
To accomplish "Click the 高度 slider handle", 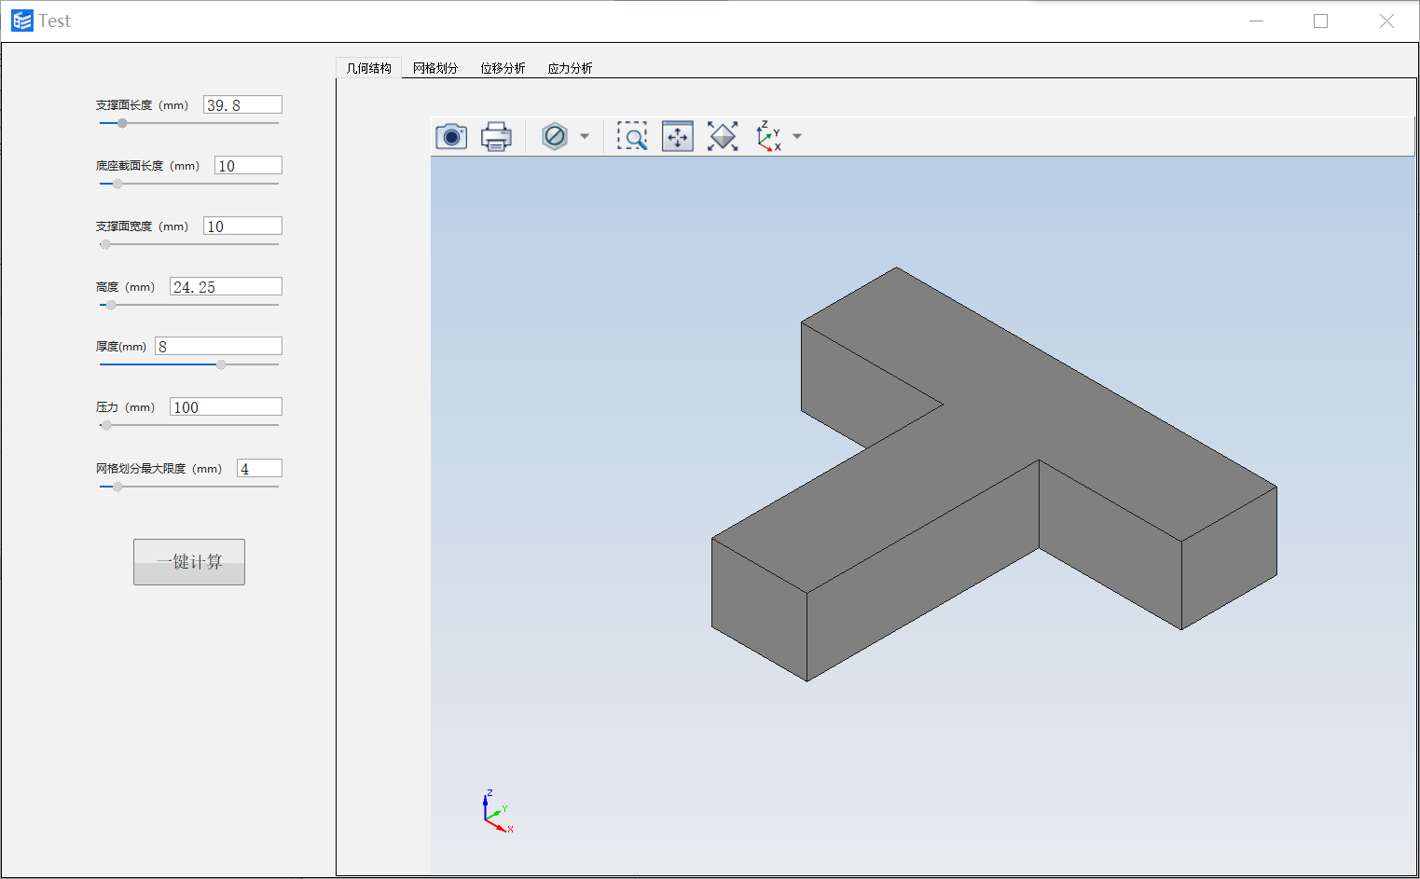I will pos(111,305).
